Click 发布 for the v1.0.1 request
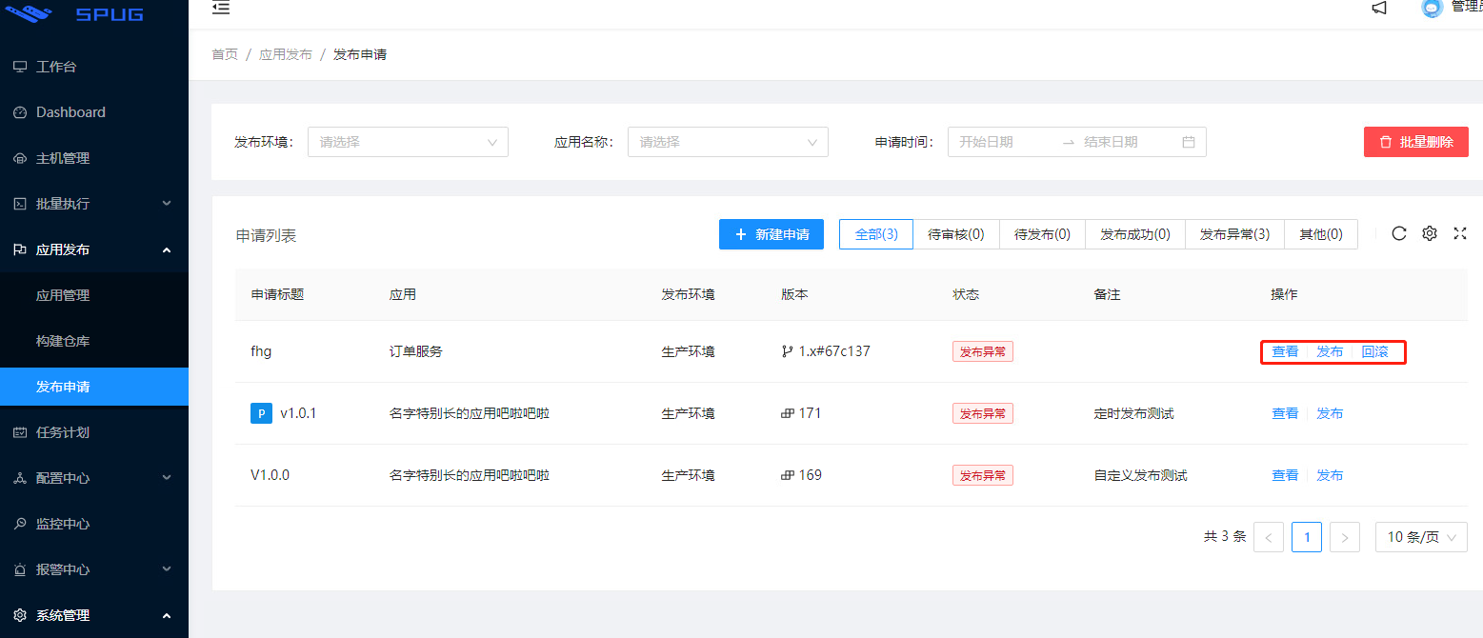This screenshot has height=638, width=1483. [1330, 413]
